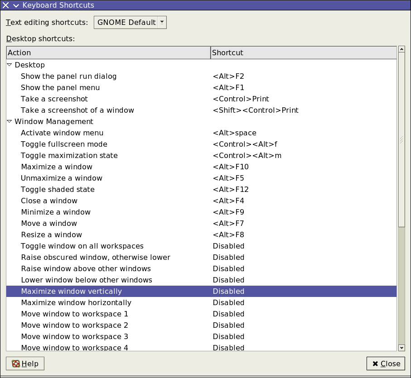Select 'Move window to workspace 3' row
Screen dimensions: 411x378
click(x=201, y=336)
